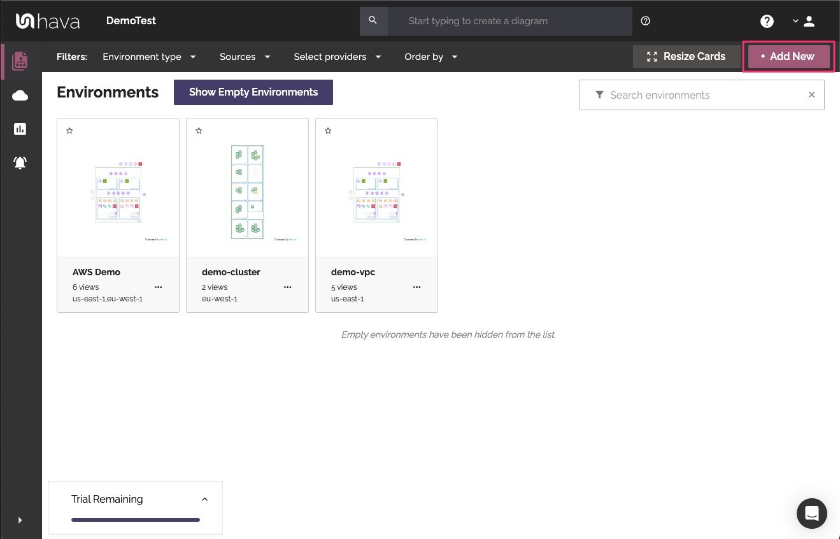The height and width of the screenshot is (539, 840).
Task: Open the account chevron menu top right
Action: tap(795, 21)
